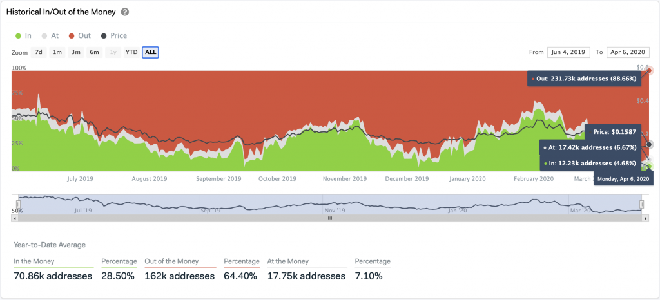660x300 pixels.
Task: Click the '162k addresses' value
Action: coord(180,276)
